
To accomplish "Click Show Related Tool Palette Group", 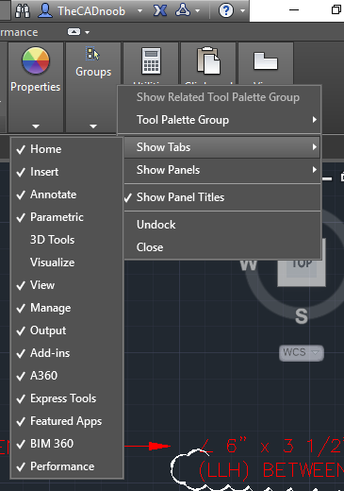I will tap(219, 97).
